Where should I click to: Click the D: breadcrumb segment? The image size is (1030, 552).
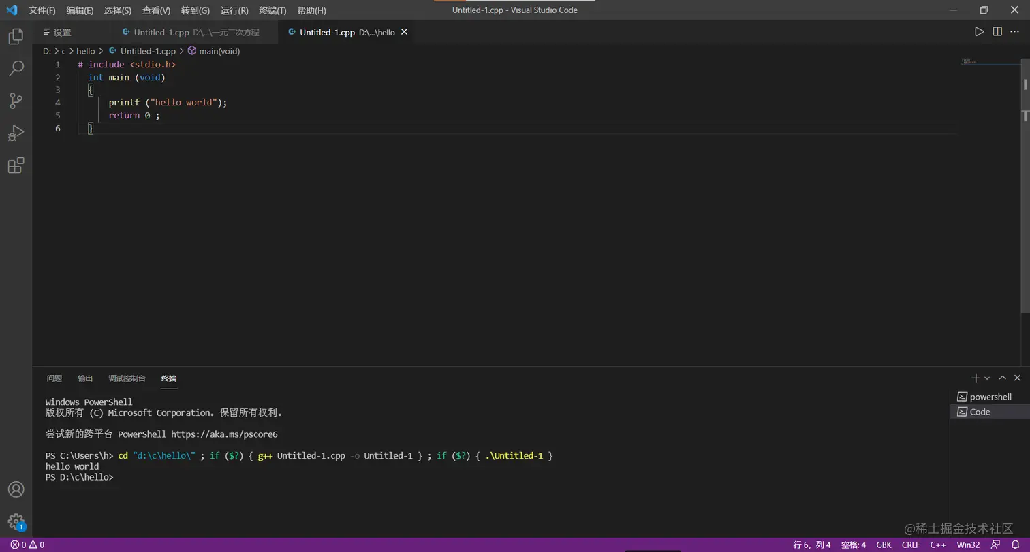47,51
